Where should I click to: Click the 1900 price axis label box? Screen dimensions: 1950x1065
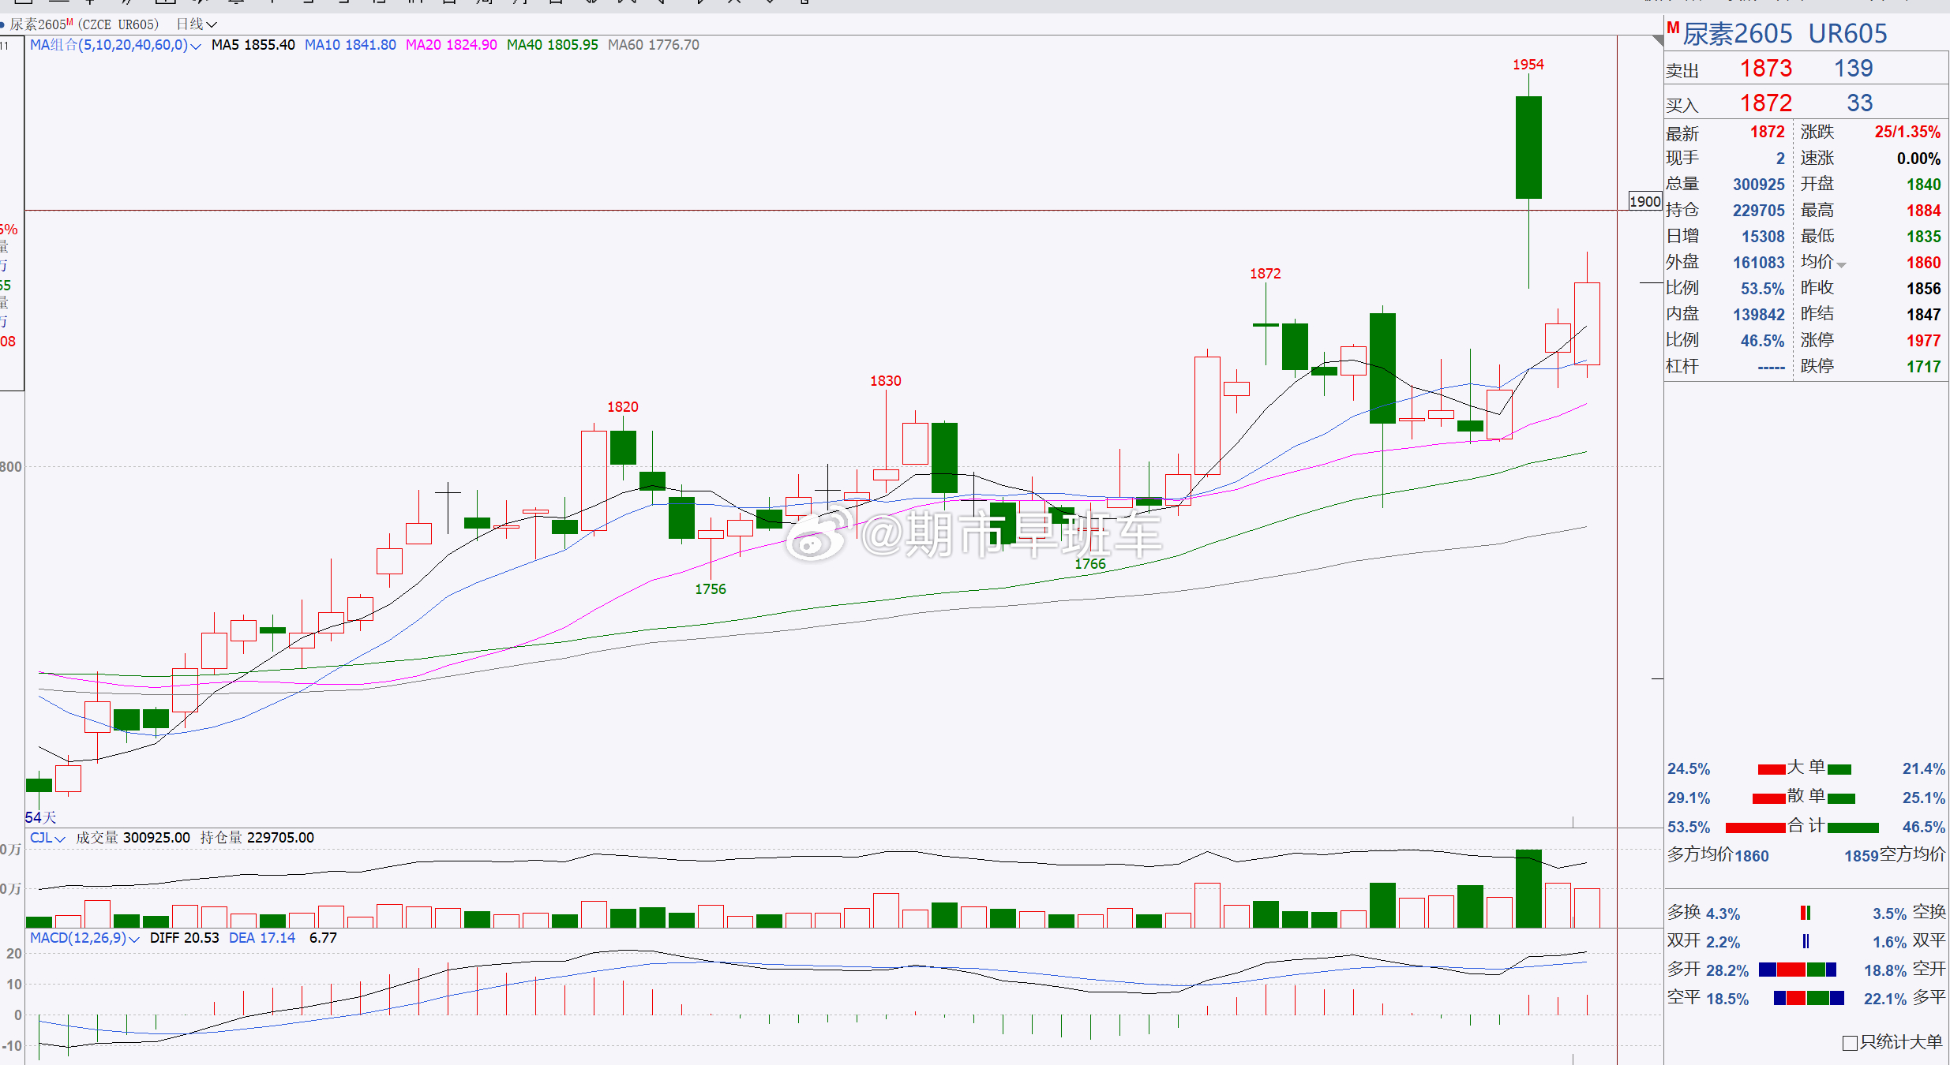[1645, 201]
